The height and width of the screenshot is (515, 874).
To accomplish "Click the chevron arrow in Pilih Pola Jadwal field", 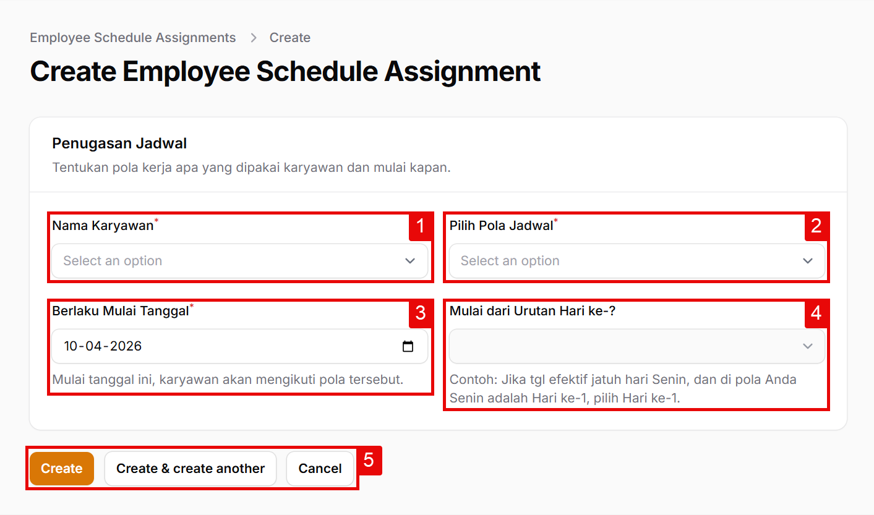I will [x=807, y=261].
